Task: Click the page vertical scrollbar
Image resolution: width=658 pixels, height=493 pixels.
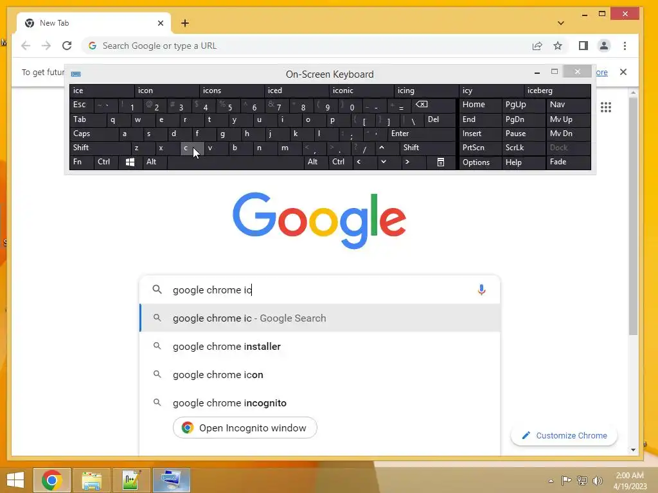Action: pyautogui.click(x=633, y=216)
